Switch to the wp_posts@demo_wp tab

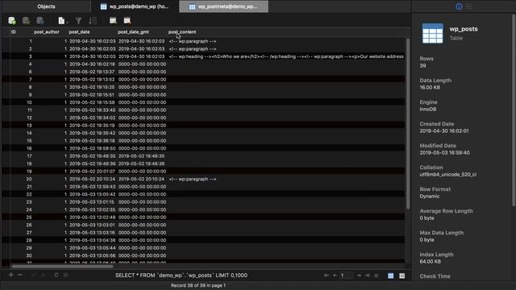pyautogui.click(x=135, y=6)
